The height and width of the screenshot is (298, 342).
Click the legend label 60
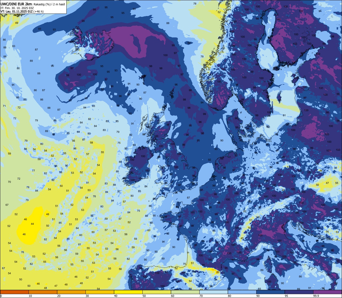[x=173, y=296]
